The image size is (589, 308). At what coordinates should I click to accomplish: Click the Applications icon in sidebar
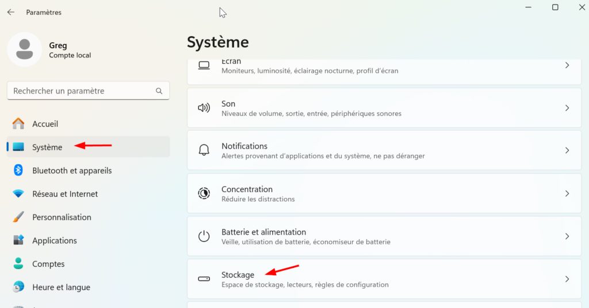point(18,240)
